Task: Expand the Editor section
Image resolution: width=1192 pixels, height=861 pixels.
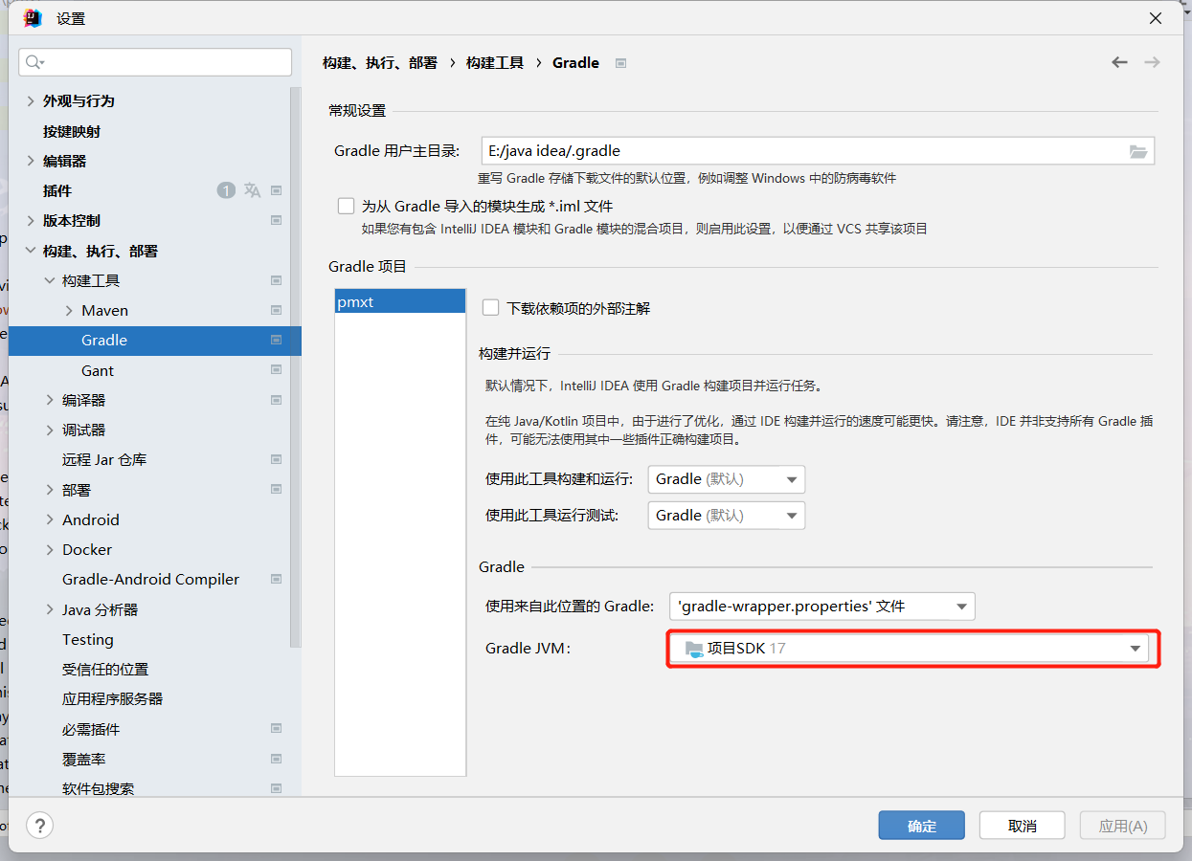Action: 31,161
